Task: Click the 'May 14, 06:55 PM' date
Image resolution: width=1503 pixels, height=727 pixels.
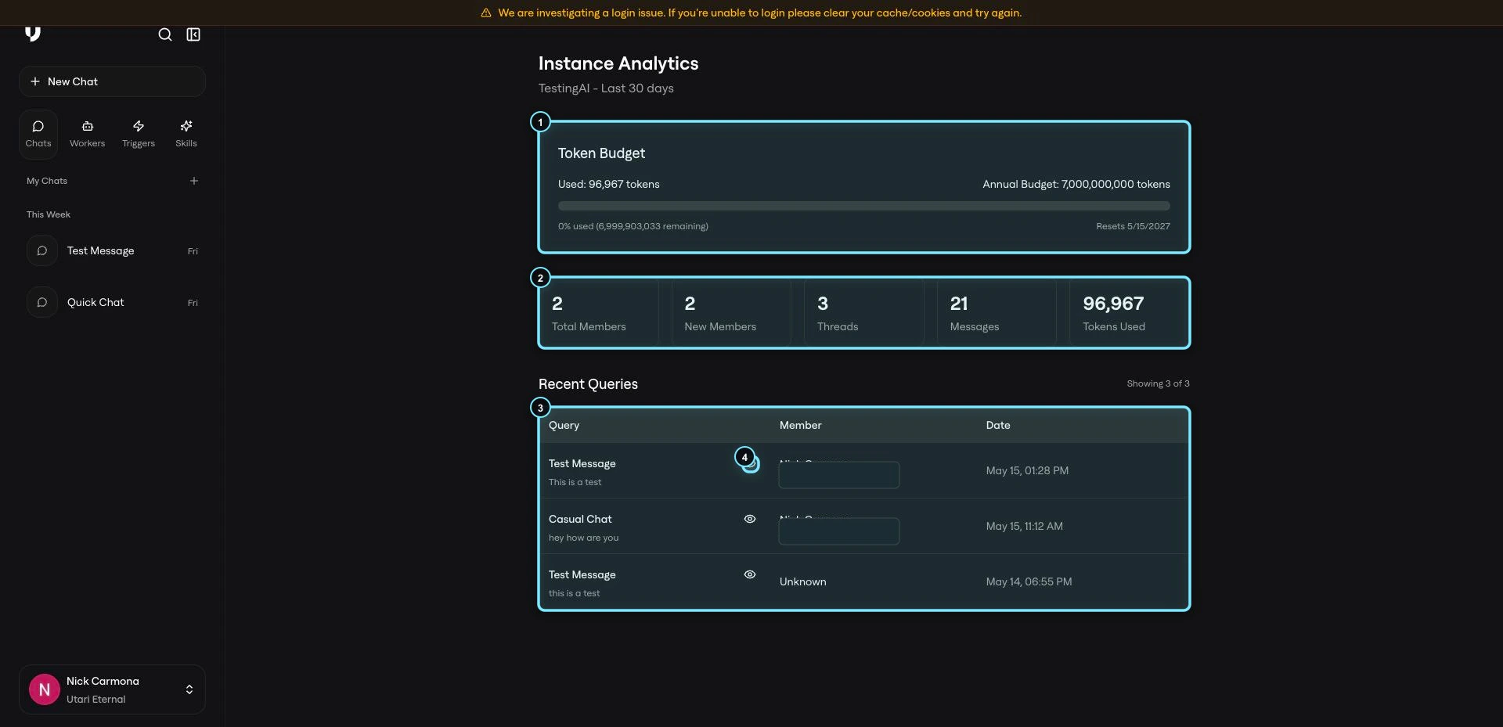Action: point(1029,582)
